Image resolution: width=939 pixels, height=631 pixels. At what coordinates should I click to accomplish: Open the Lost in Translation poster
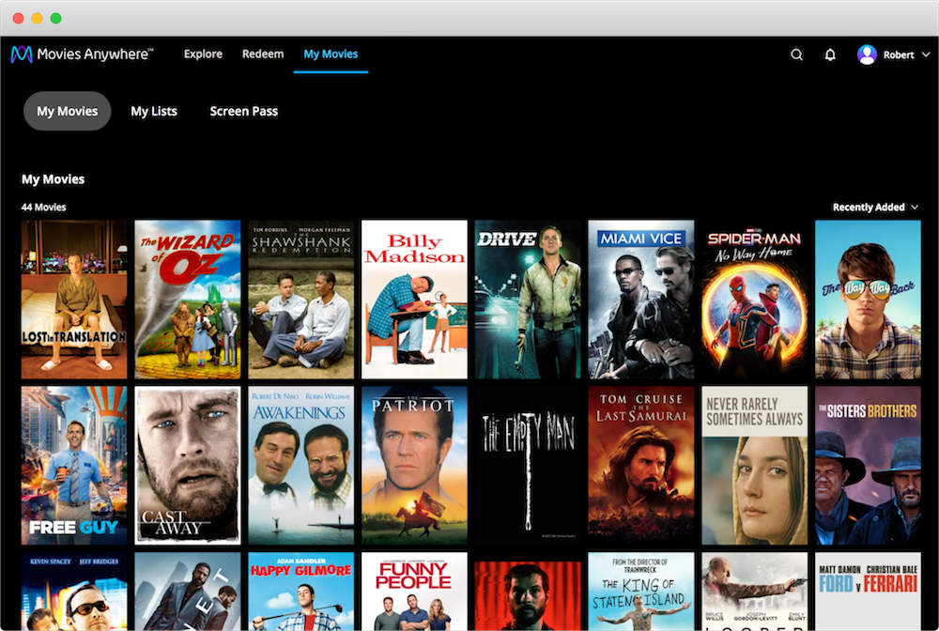tap(74, 300)
